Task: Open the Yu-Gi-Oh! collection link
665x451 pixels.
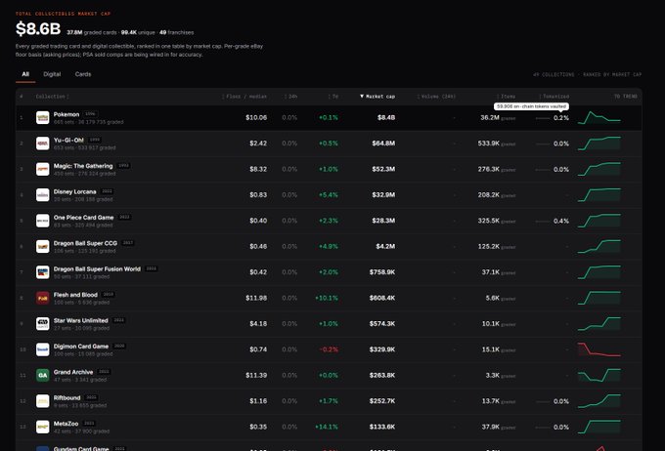Action: tap(68, 141)
